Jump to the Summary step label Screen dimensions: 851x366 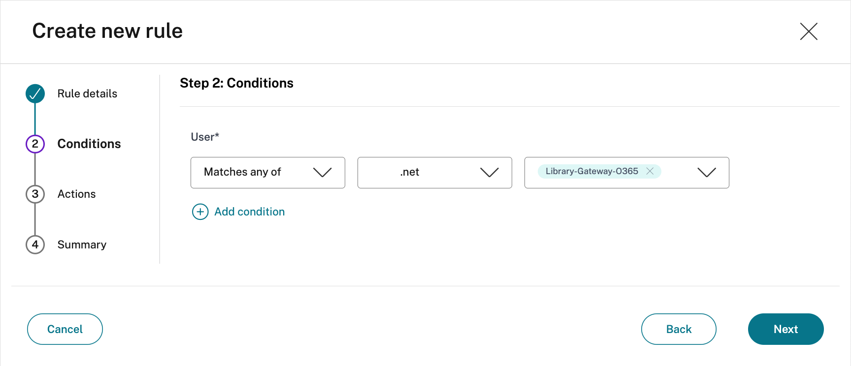click(x=82, y=244)
